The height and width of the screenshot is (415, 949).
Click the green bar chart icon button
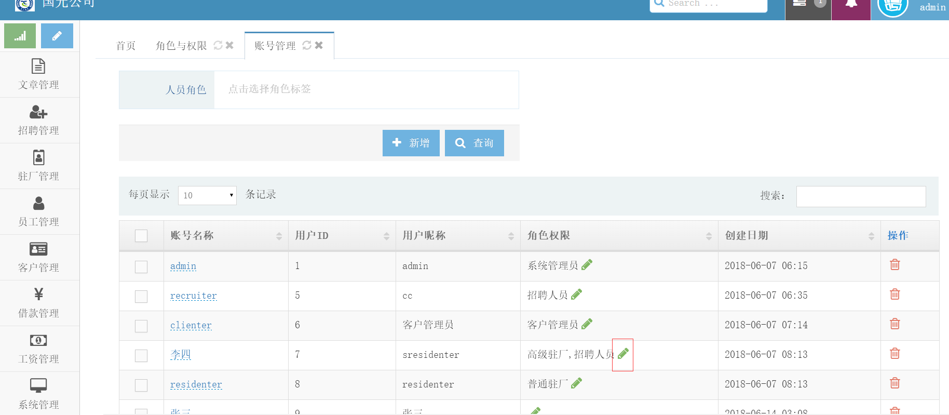[20, 36]
